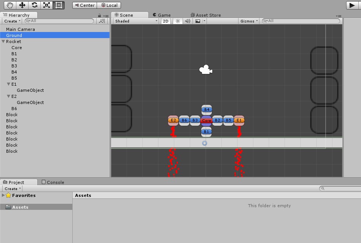The width and height of the screenshot is (361, 243).
Task: Click the E2 engine block in scene
Action: click(x=173, y=120)
